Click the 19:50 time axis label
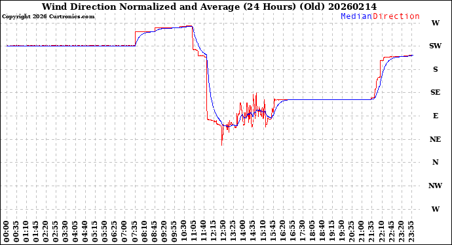 pyautogui.click(x=341, y=232)
